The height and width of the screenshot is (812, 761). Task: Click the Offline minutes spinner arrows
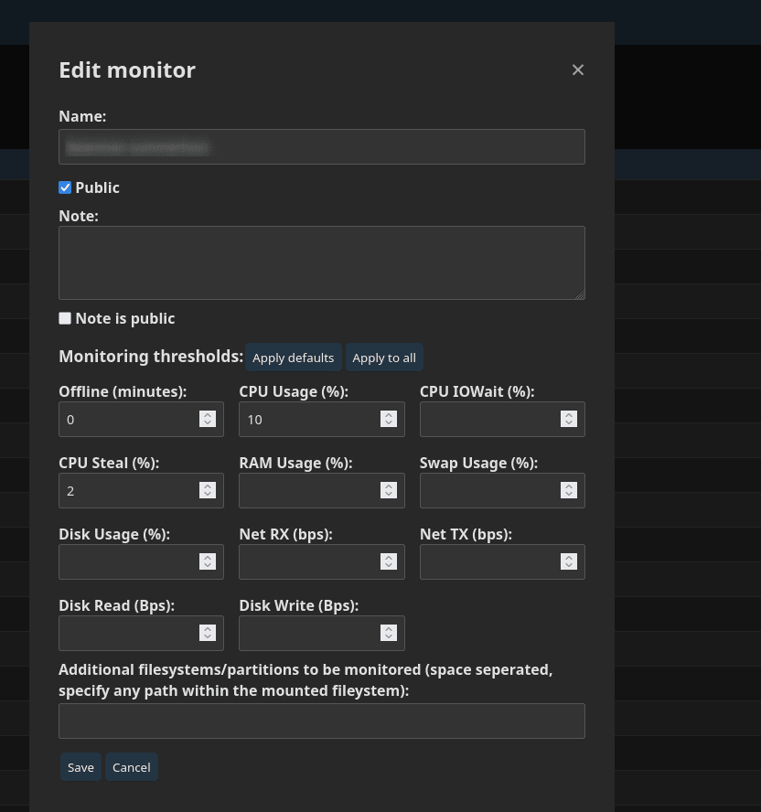208,419
